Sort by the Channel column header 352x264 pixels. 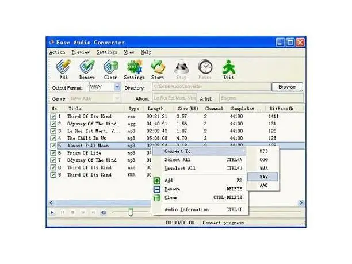[x=215, y=109]
